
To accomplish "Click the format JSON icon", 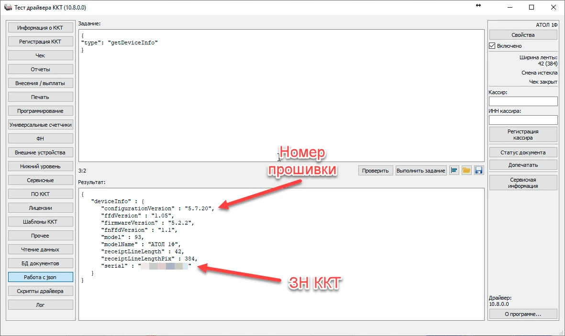I will pyautogui.click(x=454, y=171).
